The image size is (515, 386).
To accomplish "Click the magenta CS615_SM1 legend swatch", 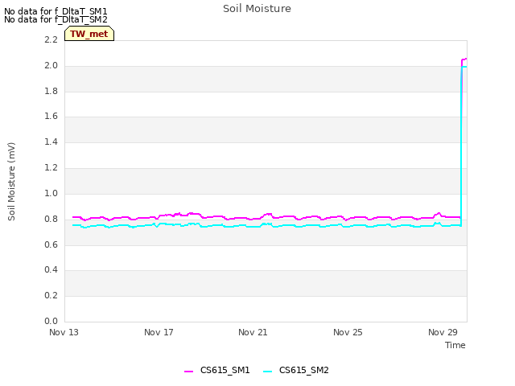I will click(188, 372).
